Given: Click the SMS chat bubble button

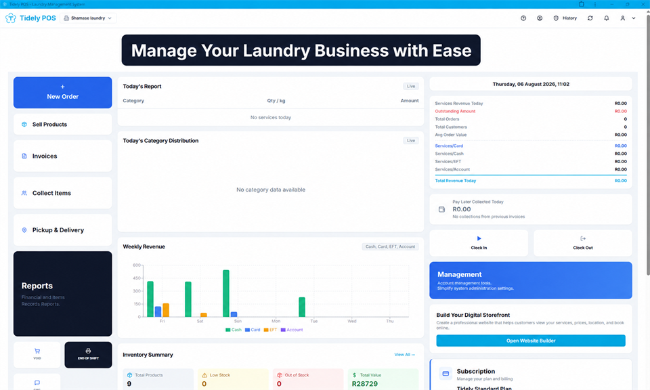Looking at the screenshot, I should [37, 383].
